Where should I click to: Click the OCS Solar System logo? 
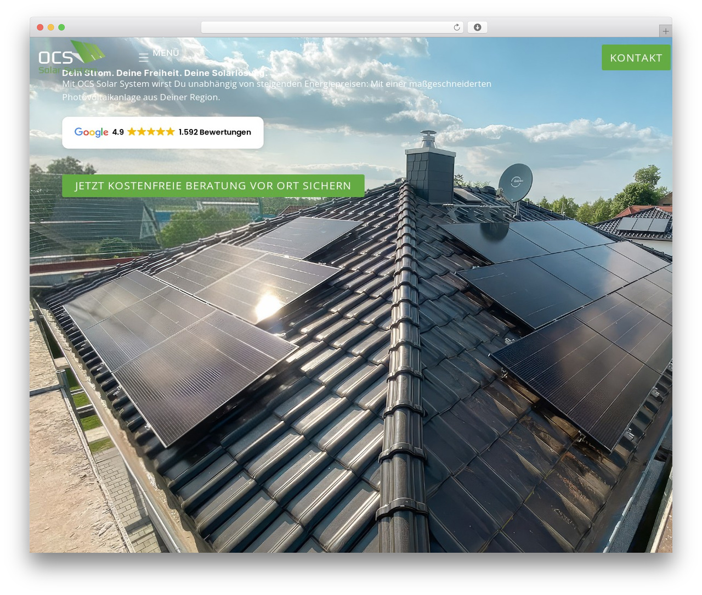click(71, 57)
